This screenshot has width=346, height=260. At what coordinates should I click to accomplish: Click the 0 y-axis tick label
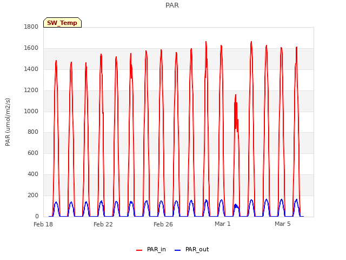pyautogui.click(x=37, y=216)
